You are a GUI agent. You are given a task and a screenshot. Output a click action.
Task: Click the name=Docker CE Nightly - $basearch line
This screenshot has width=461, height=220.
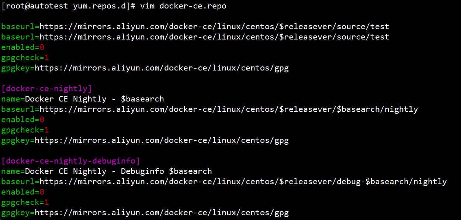[83, 99]
